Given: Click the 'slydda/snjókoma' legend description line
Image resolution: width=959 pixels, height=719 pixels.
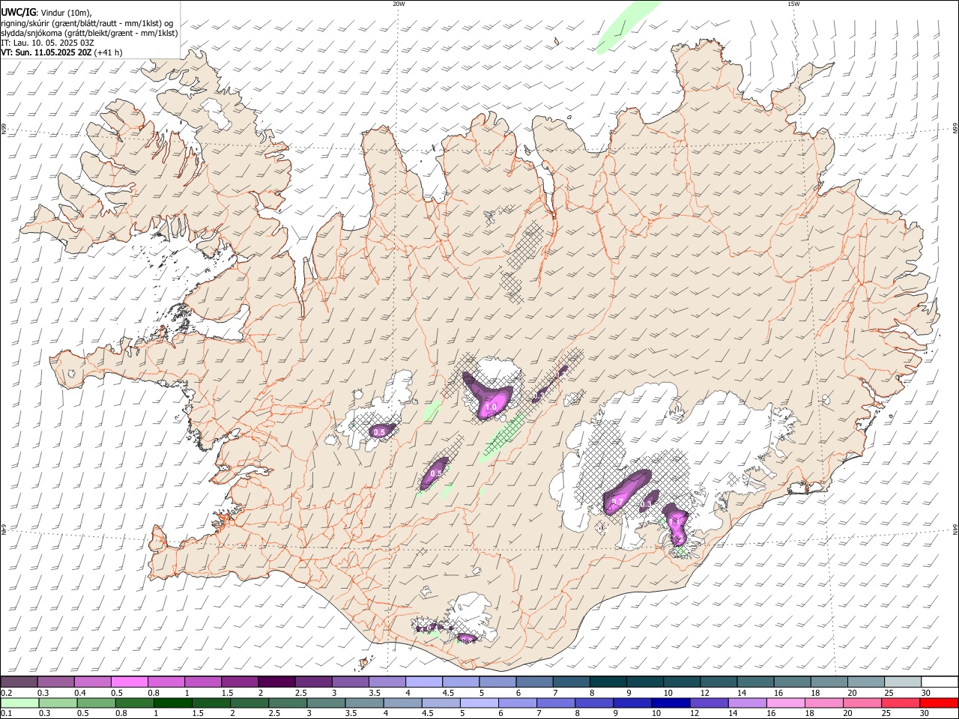Looking at the screenshot, I should pos(89,32).
